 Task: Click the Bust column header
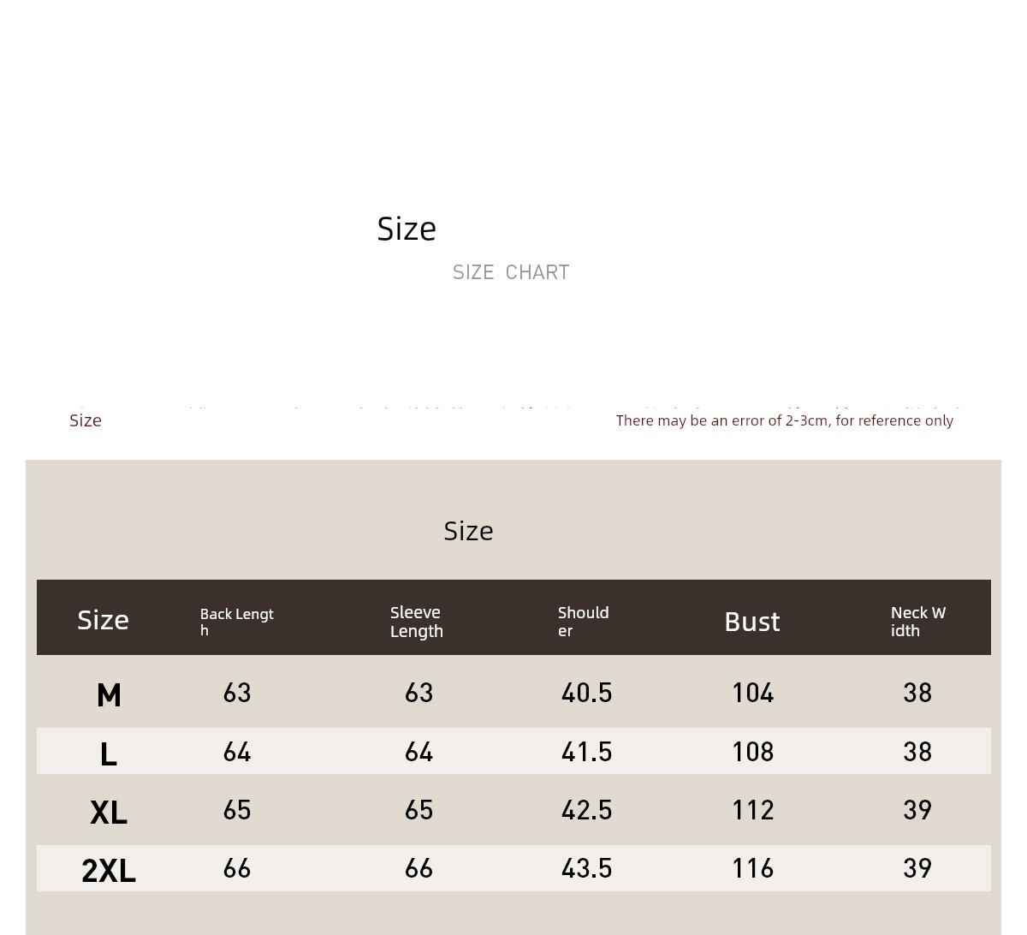(x=752, y=622)
